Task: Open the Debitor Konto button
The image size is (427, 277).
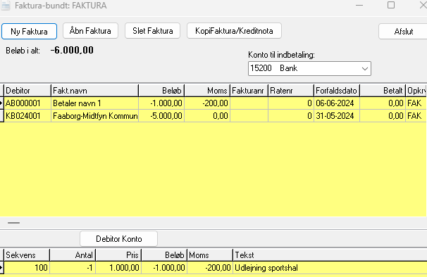Action: [x=119, y=239]
